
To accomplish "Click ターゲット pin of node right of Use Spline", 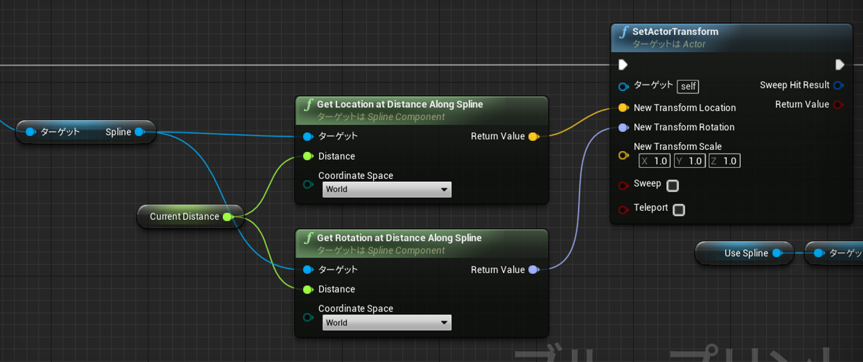I will (819, 253).
